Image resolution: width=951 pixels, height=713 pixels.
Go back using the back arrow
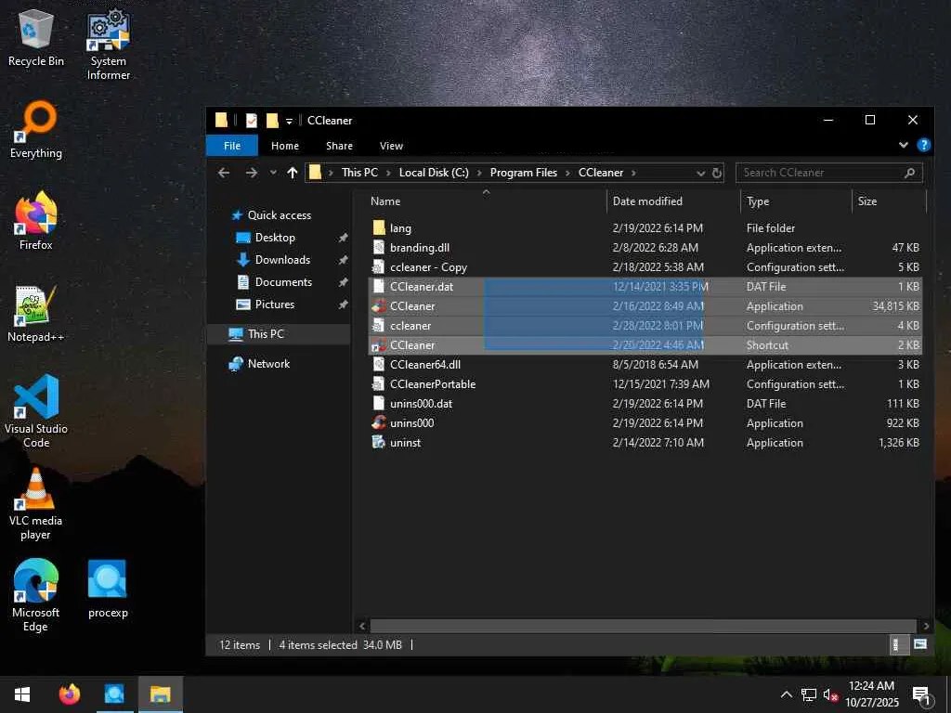click(x=224, y=173)
